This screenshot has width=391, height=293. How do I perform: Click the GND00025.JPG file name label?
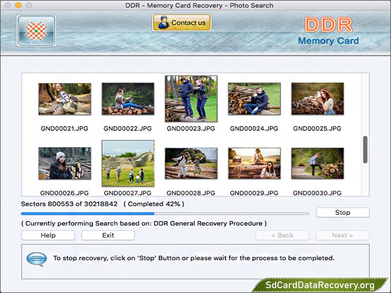(x=317, y=129)
